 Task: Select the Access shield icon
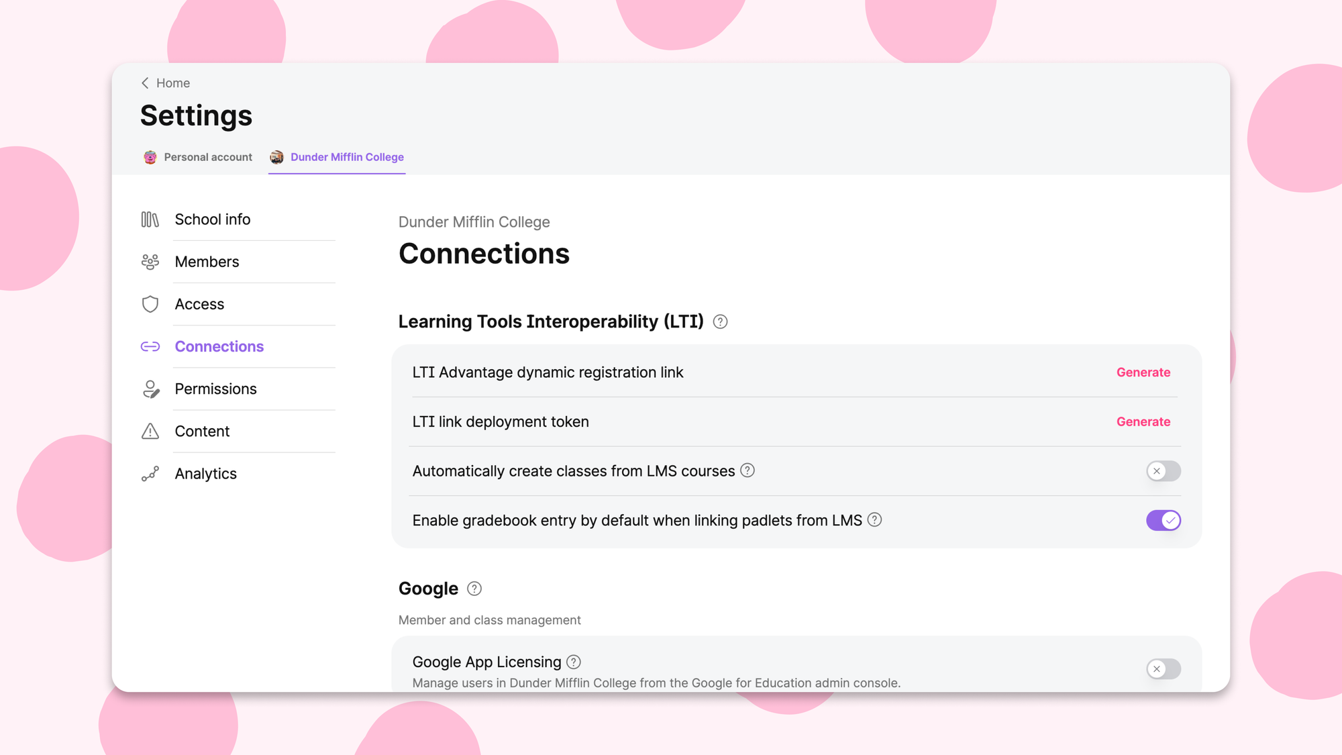[150, 304]
